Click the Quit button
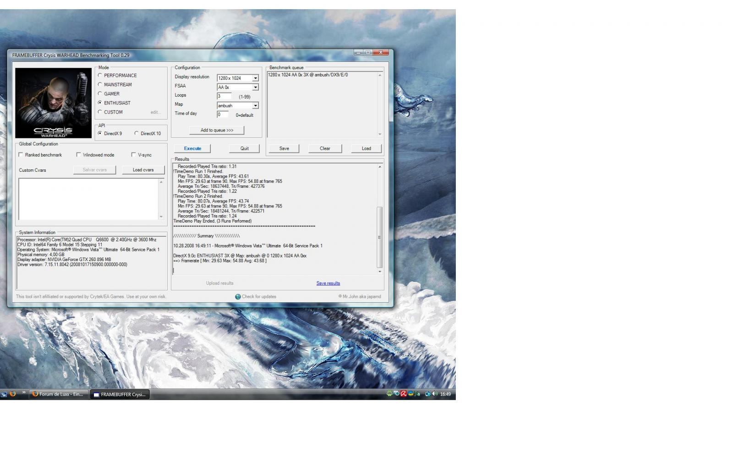 [245, 148]
